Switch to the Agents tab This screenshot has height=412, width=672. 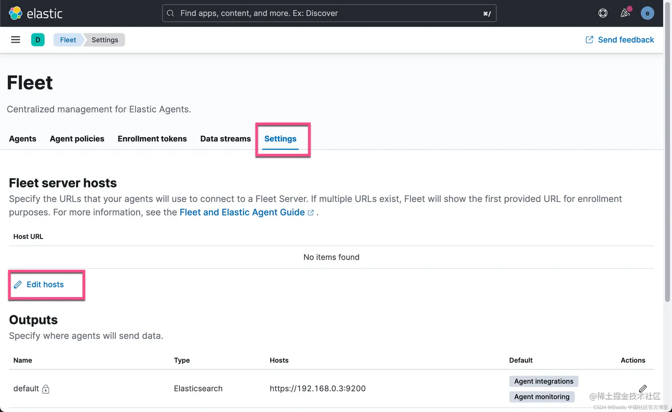(x=23, y=139)
